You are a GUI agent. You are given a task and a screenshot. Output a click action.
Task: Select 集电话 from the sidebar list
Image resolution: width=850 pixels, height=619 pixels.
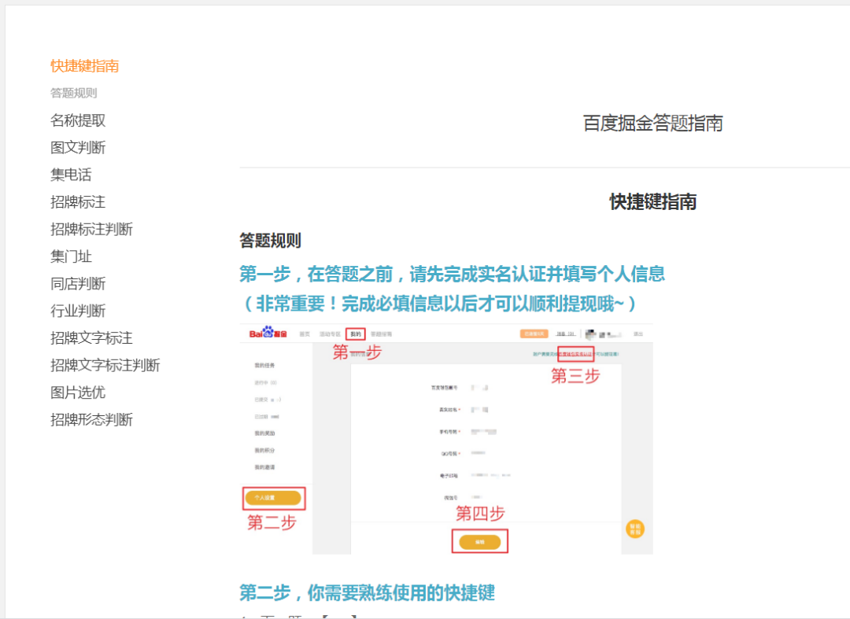coord(71,175)
